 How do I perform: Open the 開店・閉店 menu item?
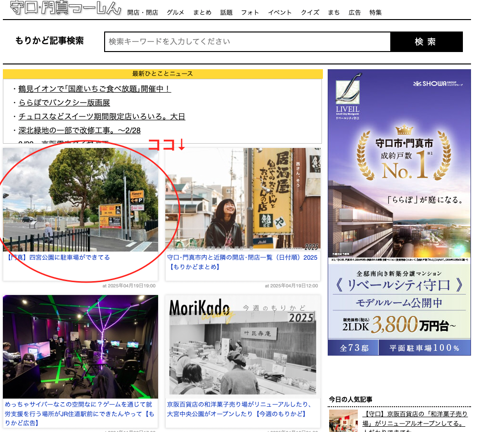pos(143,12)
